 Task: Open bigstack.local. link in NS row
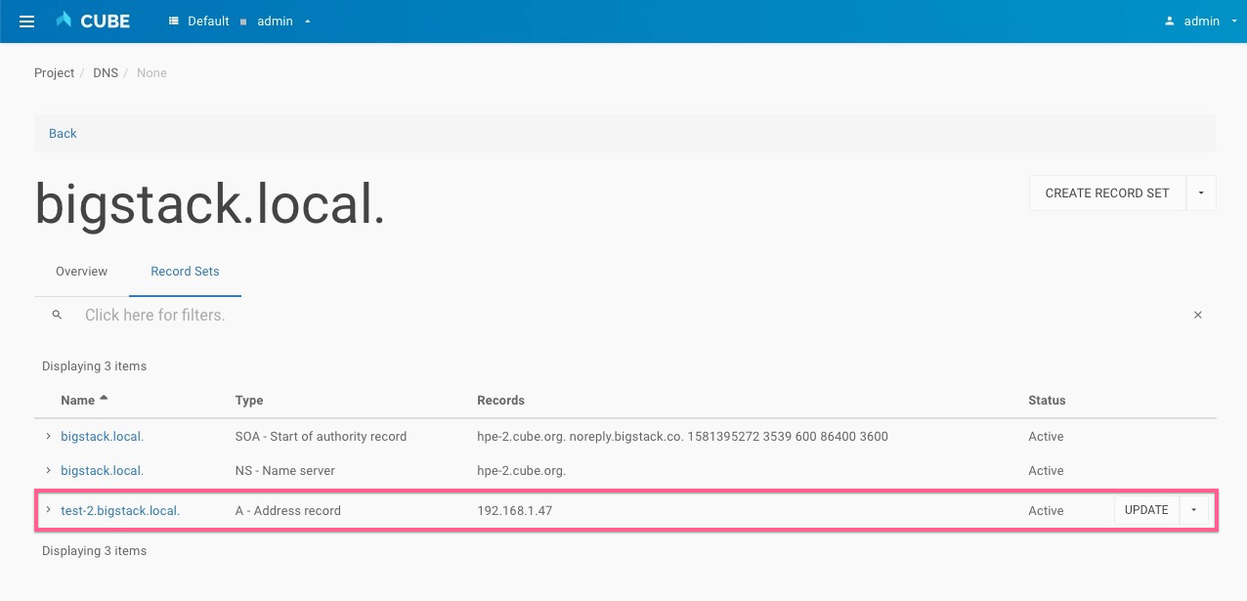pos(103,471)
